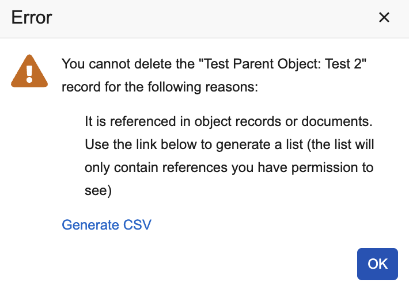Click the final "see)" text line
This screenshot has width=409, height=290.
[x=97, y=191]
